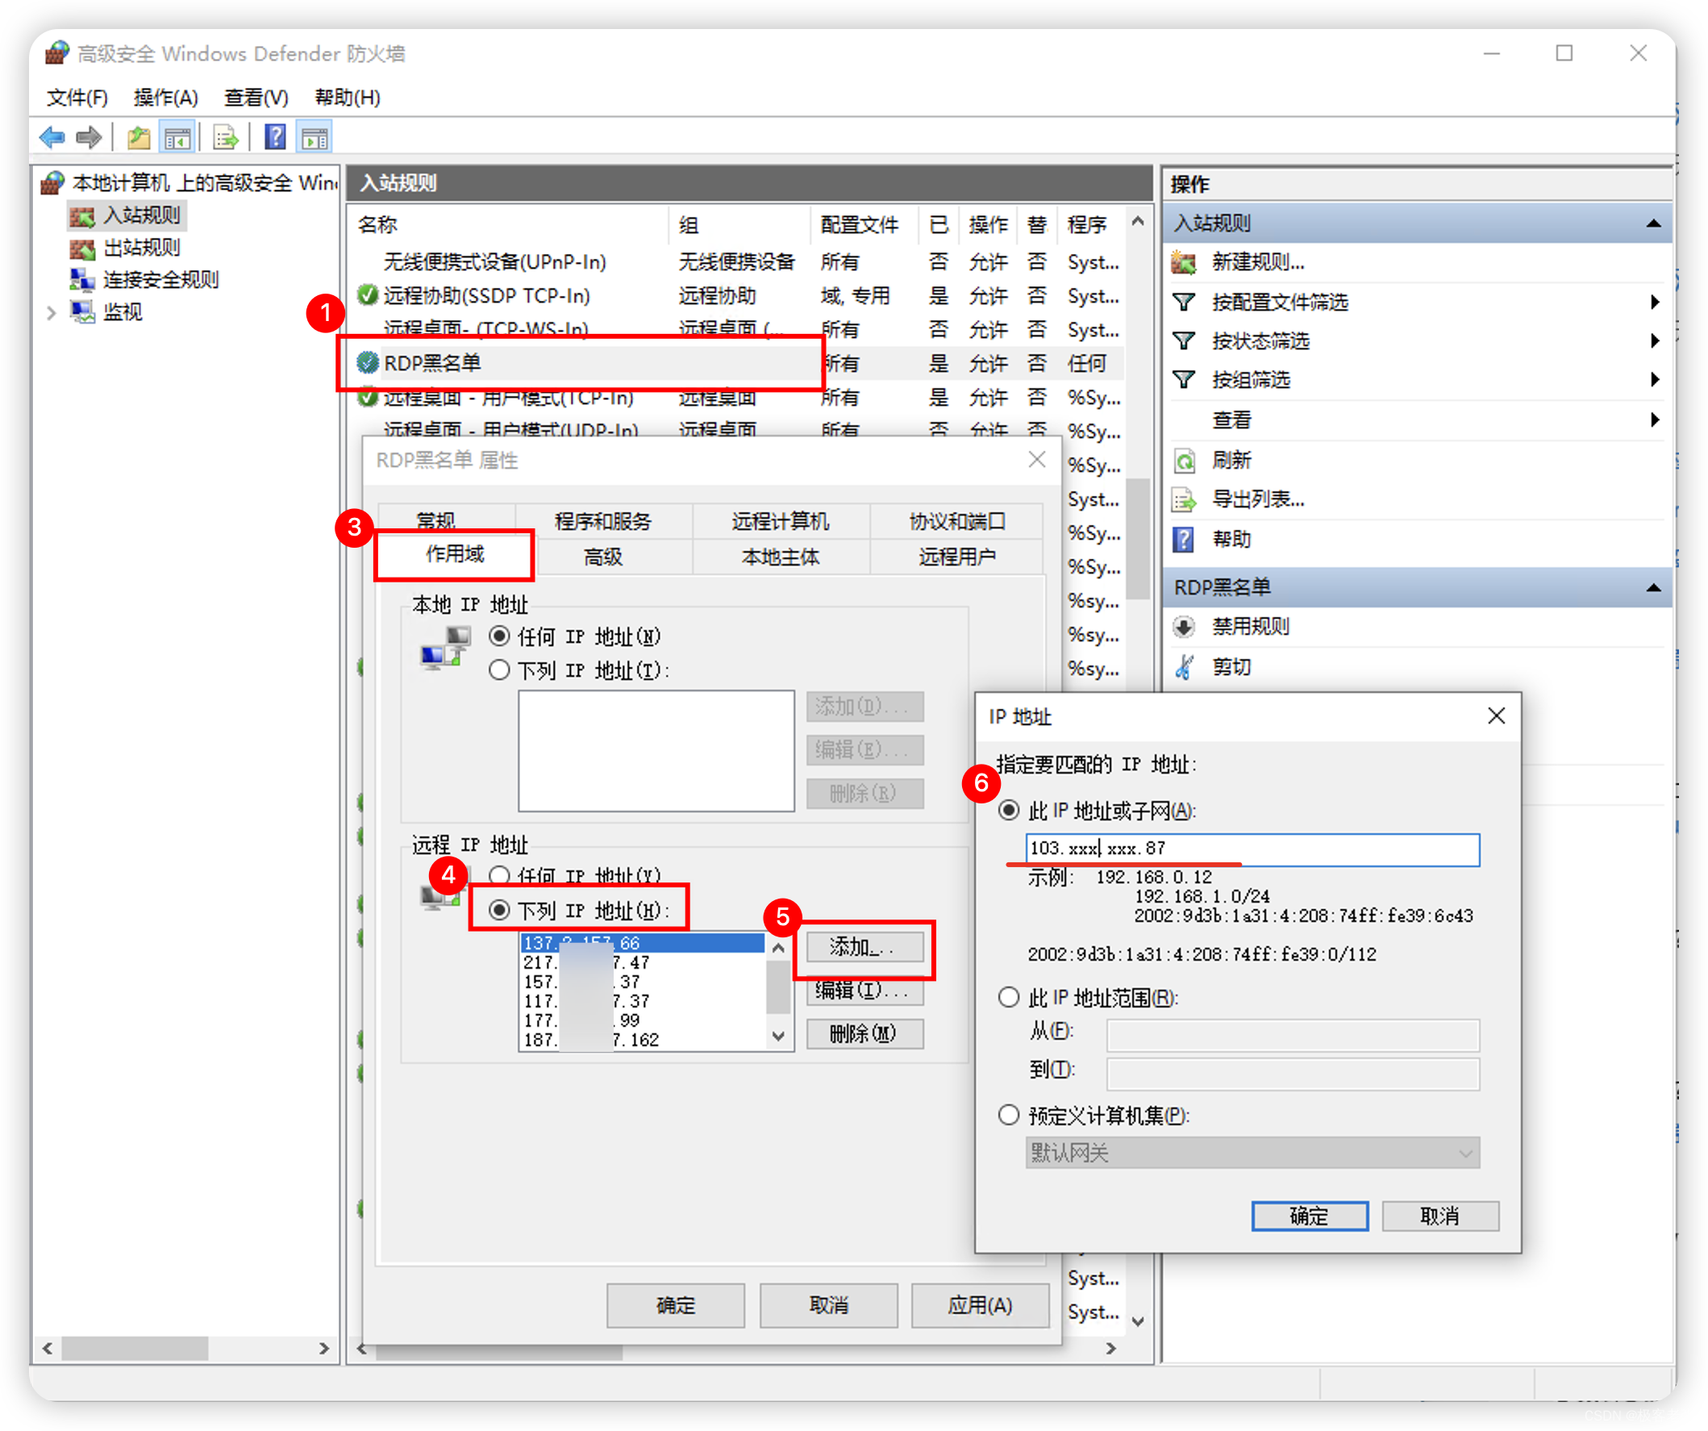Screen dimensions: 1708x1431
Task: Click the Up one level folder icon
Action: tap(138, 136)
